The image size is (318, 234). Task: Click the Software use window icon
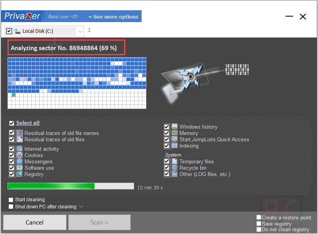click(x=19, y=168)
